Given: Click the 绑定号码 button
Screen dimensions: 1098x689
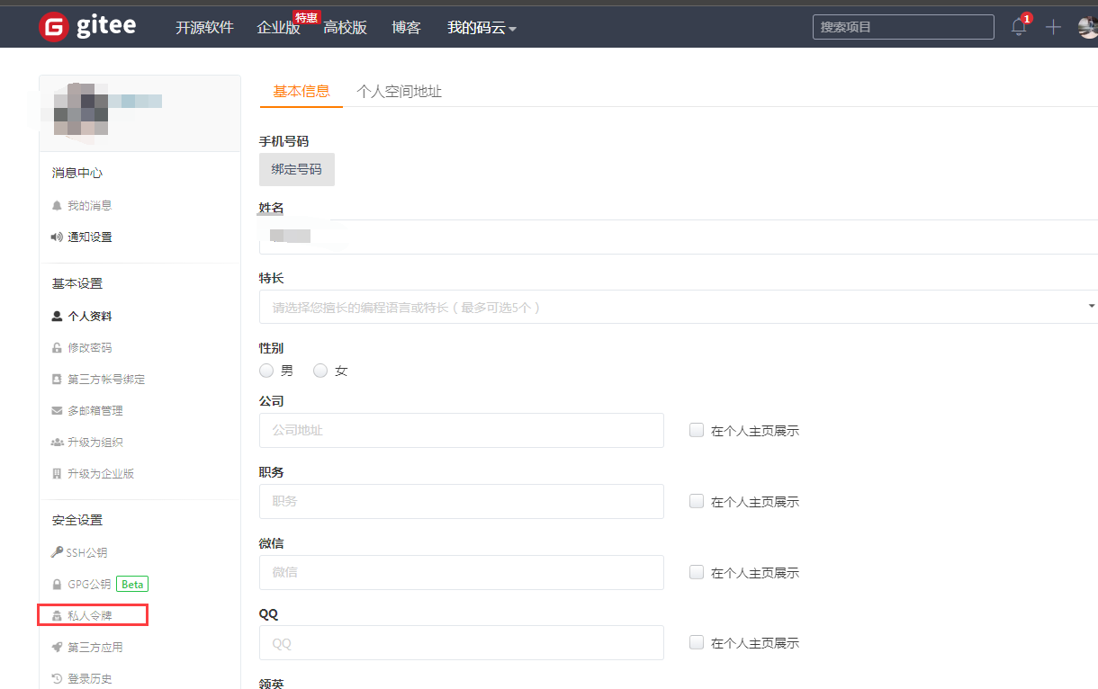Looking at the screenshot, I should coord(296,169).
